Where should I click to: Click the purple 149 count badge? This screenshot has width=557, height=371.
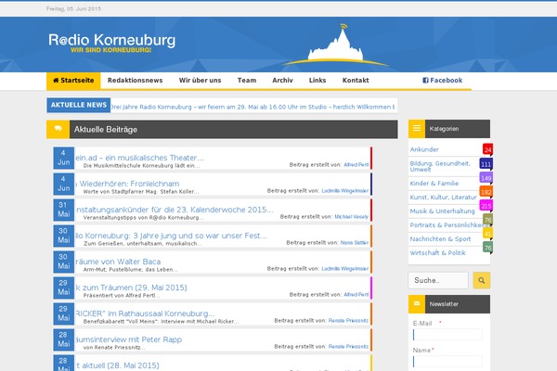(486, 178)
